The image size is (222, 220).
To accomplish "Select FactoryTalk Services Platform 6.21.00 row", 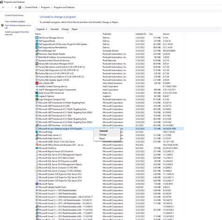I will [109, 76].
